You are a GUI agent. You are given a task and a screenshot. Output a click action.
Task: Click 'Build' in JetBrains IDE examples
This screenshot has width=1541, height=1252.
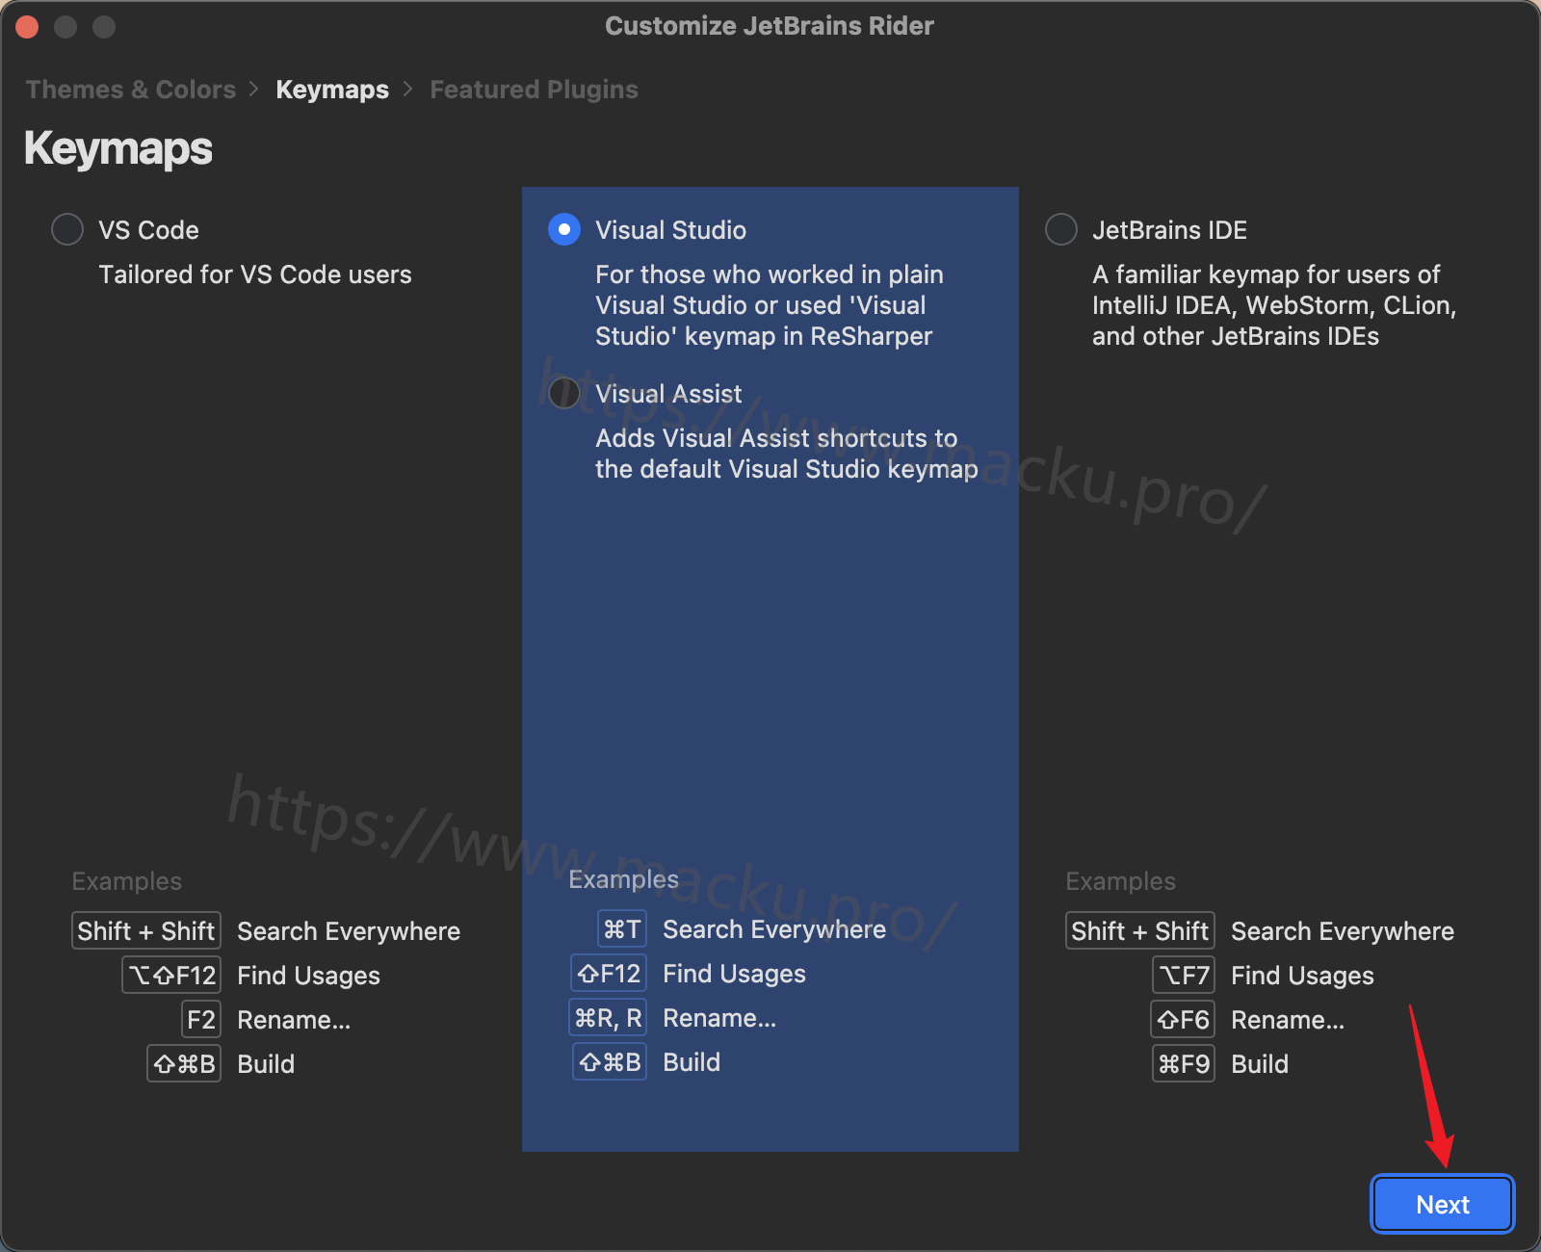tap(1260, 1064)
